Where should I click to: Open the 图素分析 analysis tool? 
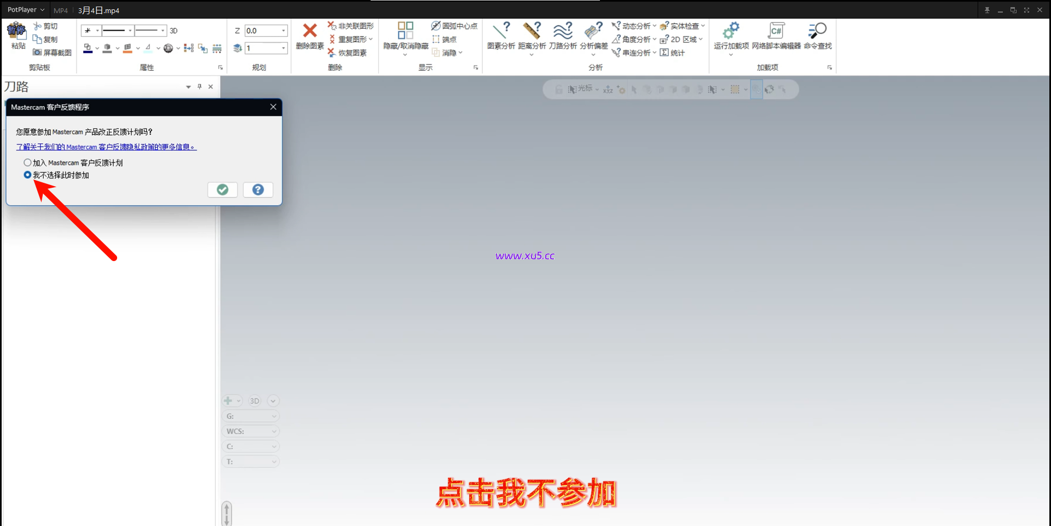coord(500,37)
